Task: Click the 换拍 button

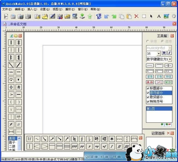Action: 150,82
